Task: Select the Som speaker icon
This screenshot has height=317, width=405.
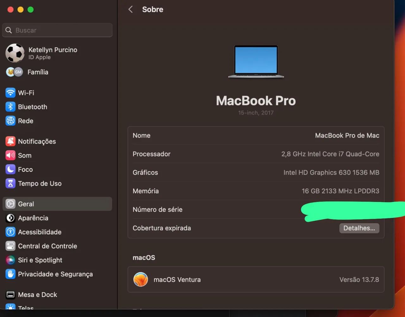Action: pyautogui.click(x=10, y=155)
